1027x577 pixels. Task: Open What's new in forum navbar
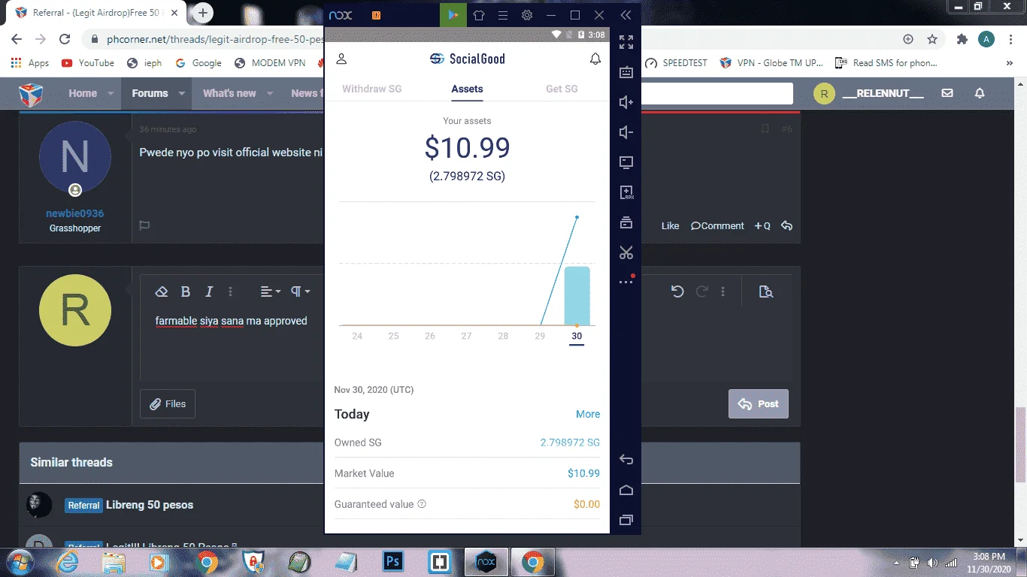pos(229,93)
